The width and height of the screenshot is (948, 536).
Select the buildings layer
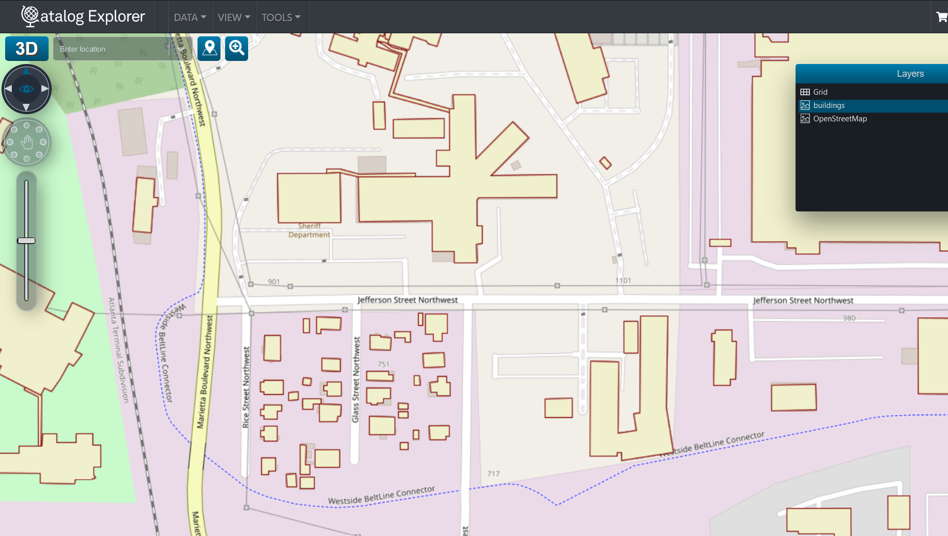coord(829,105)
